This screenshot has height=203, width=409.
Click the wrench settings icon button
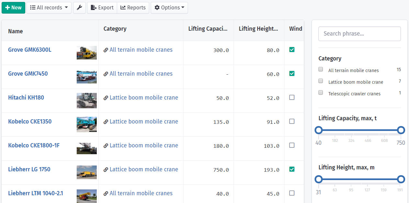click(x=79, y=8)
